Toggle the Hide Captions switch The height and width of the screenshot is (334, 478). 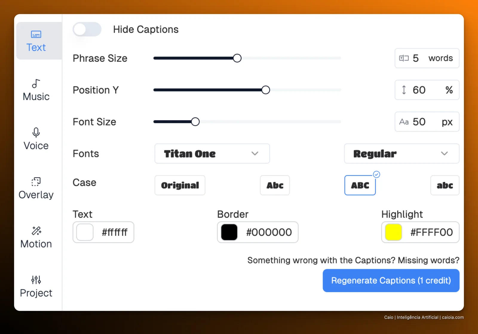[87, 29]
